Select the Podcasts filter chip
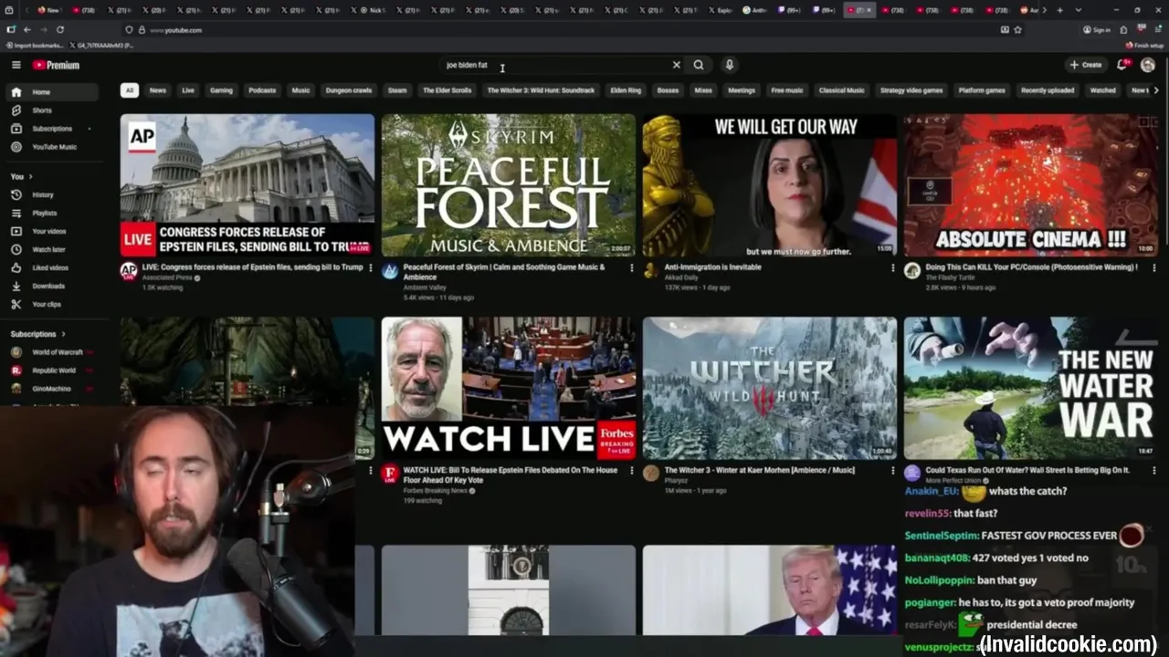1169x657 pixels. pos(262,90)
